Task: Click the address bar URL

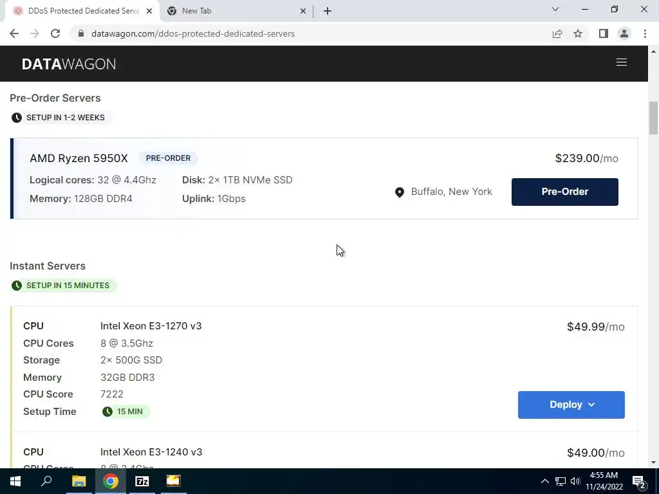Action: click(x=193, y=33)
